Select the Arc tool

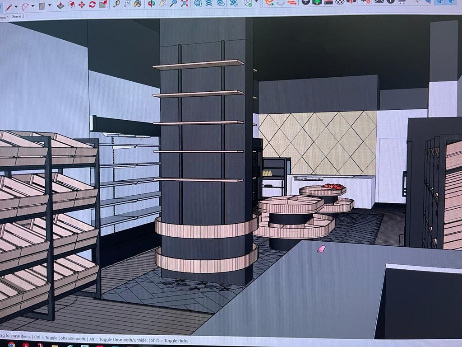click(x=25, y=6)
